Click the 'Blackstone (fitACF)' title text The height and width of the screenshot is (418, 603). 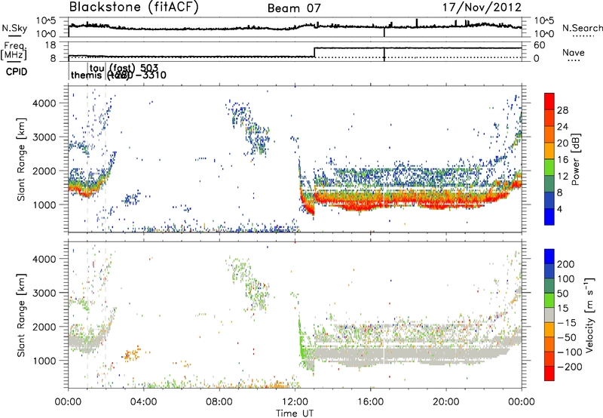[x=134, y=7]
